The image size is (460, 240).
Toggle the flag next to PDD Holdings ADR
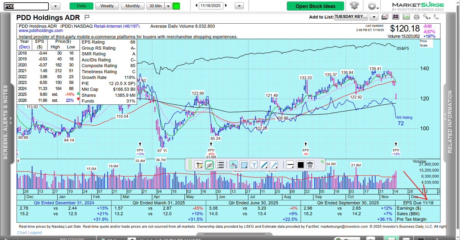point(87,17)
